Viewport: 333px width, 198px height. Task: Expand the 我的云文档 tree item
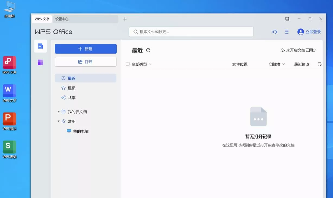pos(59,111)
